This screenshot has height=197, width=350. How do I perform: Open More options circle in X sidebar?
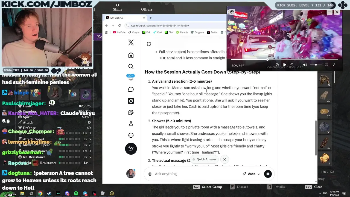click(131, 135)
